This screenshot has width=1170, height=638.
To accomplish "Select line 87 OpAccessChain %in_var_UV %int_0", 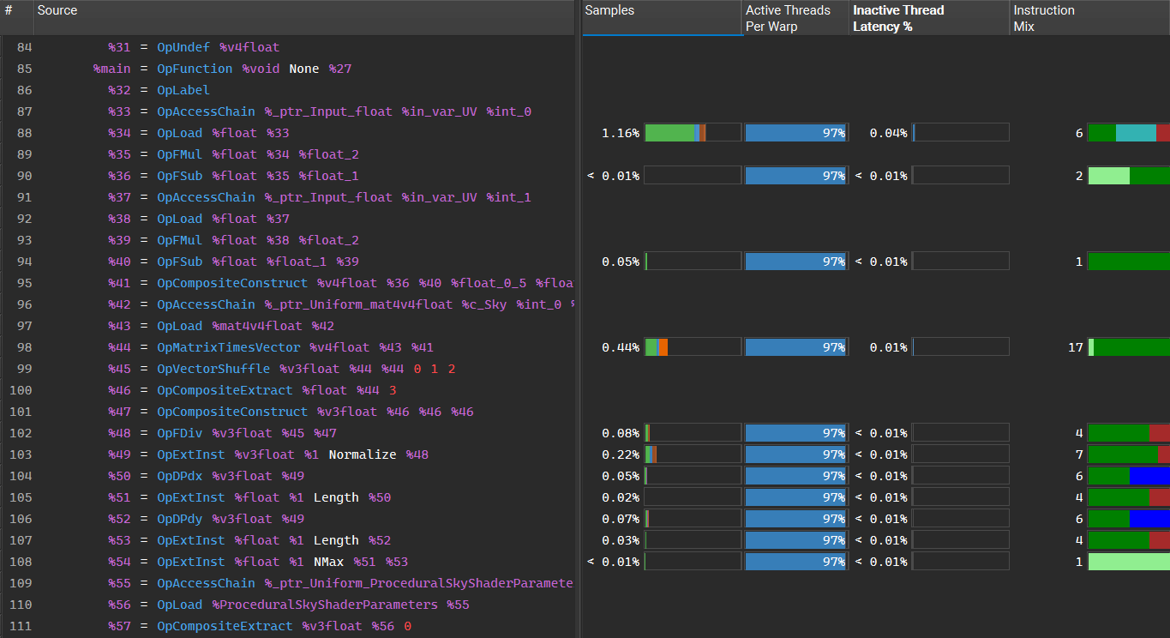I will (287, 111).
